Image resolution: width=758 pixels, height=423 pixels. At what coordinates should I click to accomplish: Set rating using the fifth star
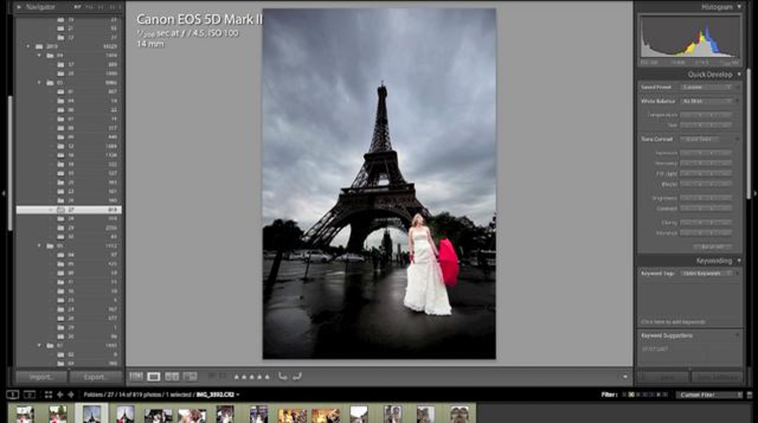point(267,377)
